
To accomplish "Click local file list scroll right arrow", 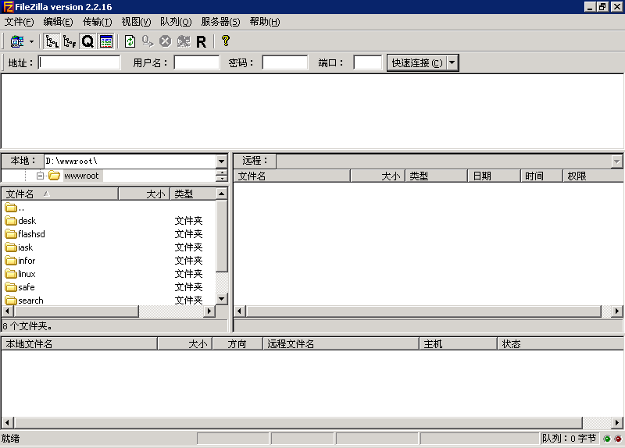I will [209, 311].
